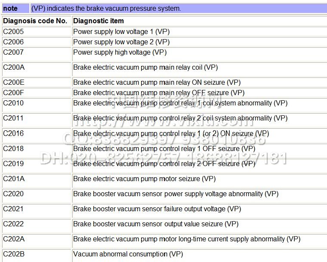The image size is (327, 262).
Task: Click the main relay OFF seizure description
Action: [158, 92]
